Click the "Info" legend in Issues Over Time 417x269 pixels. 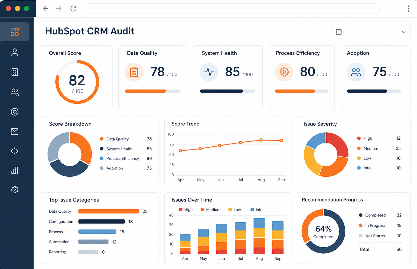click(257, 210)
